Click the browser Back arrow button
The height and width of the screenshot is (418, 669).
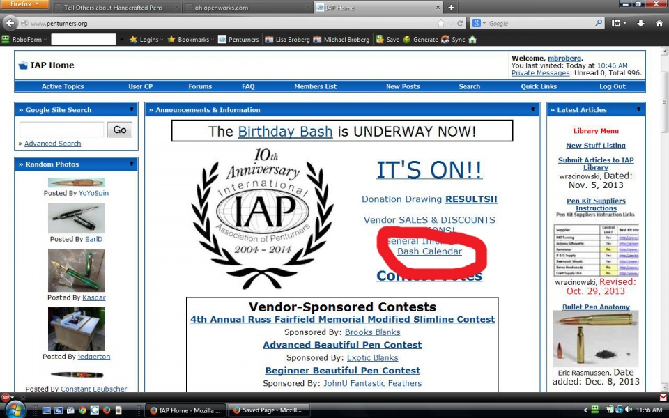(10, 23)
